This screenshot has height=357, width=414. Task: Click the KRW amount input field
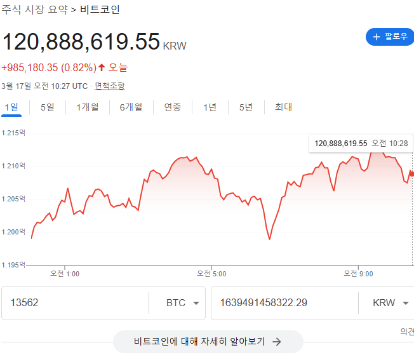(283, 303)
